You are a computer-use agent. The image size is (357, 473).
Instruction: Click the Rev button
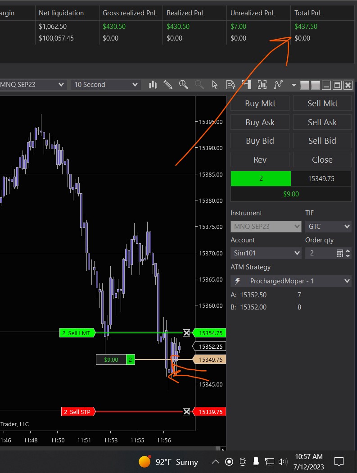[x=260, y=159]
